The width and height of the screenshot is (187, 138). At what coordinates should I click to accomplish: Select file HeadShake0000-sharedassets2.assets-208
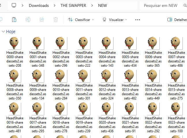point(15,52)
